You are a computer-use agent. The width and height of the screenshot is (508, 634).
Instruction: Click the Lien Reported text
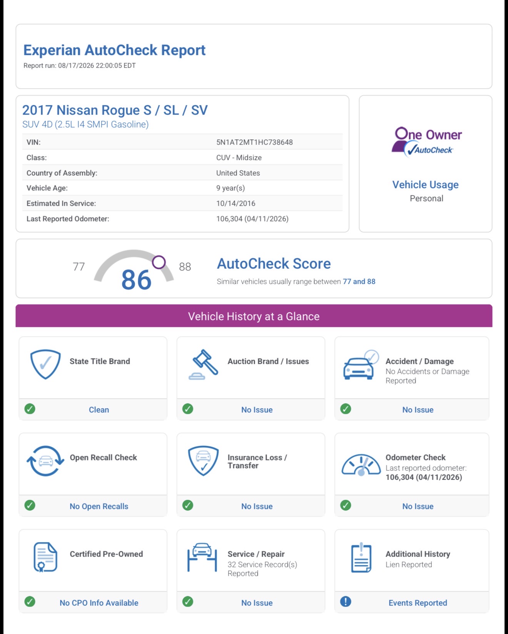click(x=409, y=565)
